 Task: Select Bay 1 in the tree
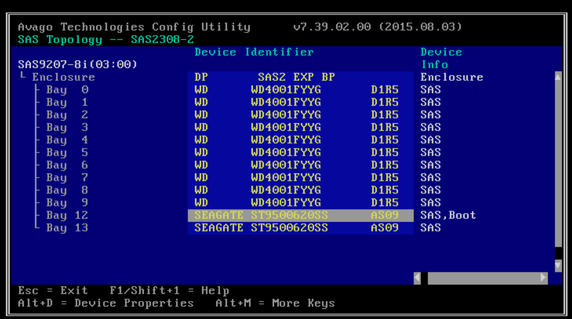tap(67, 102)
